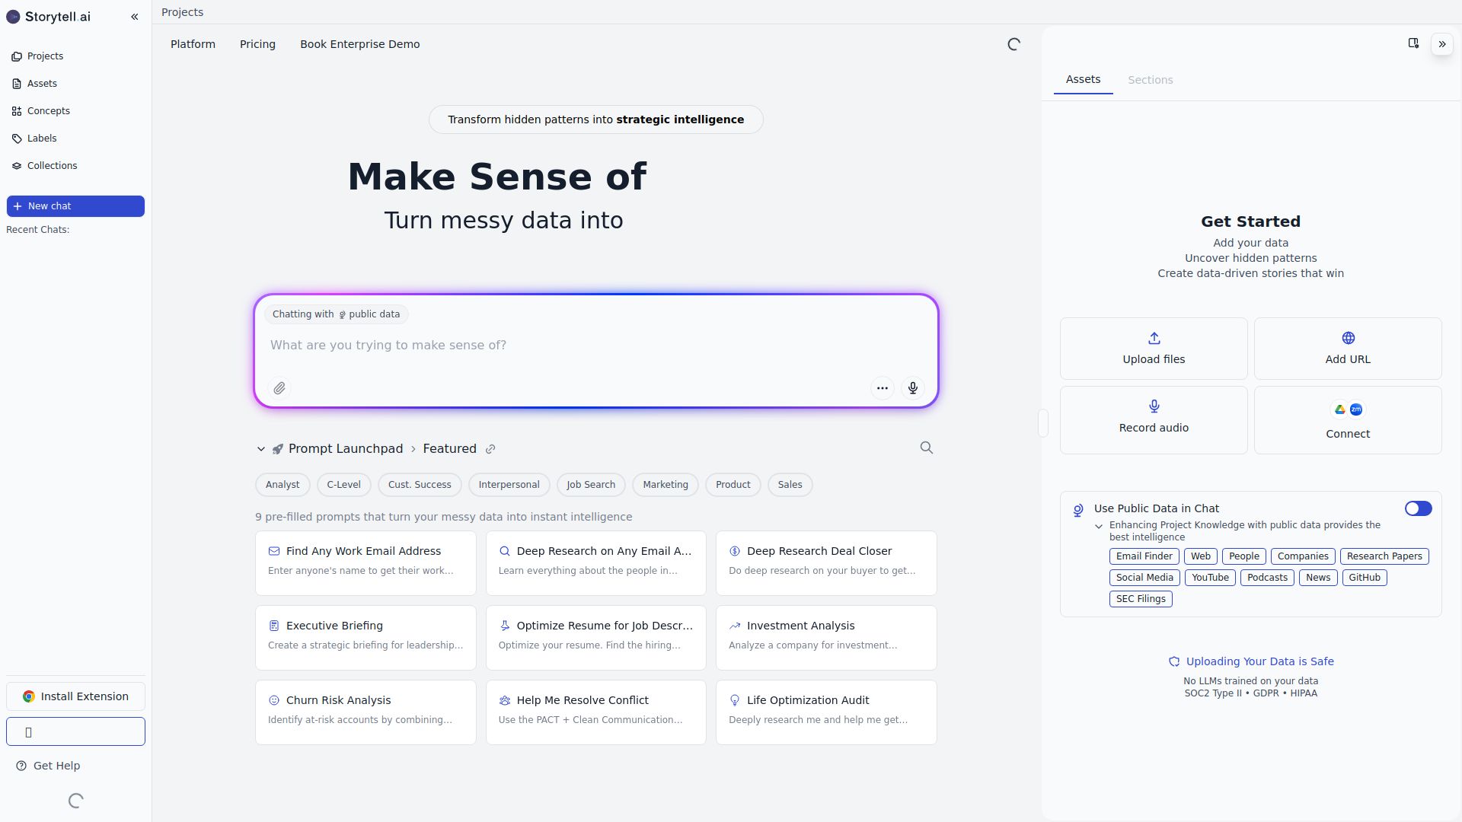Open the Connect integrations tile
The width and height of the screenshot is (1462, 822).
coord(1347,419)
